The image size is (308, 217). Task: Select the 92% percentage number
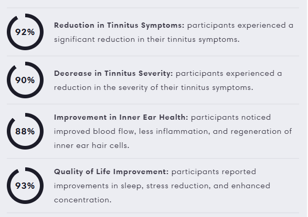25,32
